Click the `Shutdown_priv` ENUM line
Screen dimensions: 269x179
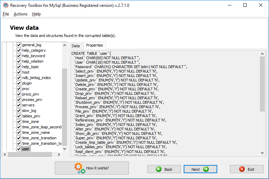pos(119,102)
